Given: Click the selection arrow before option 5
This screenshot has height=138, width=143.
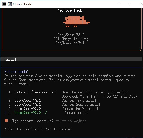Looking at the screenshot, I should tap(5, 113).
